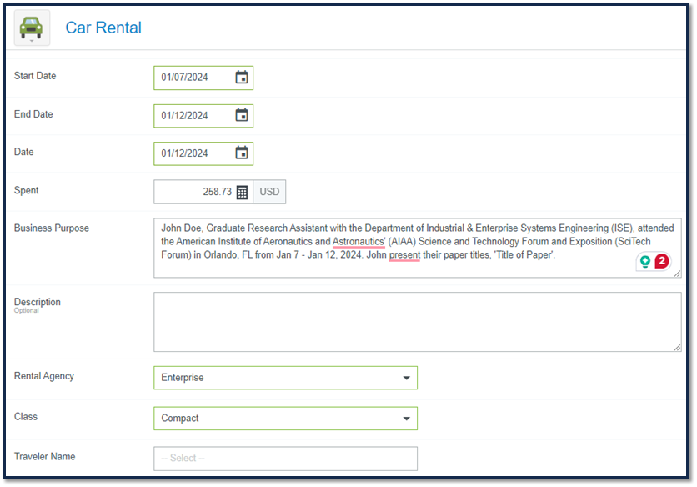Open the Start Date calendar picker
Viewport: 697px width, 487px height.
point(242,78)
